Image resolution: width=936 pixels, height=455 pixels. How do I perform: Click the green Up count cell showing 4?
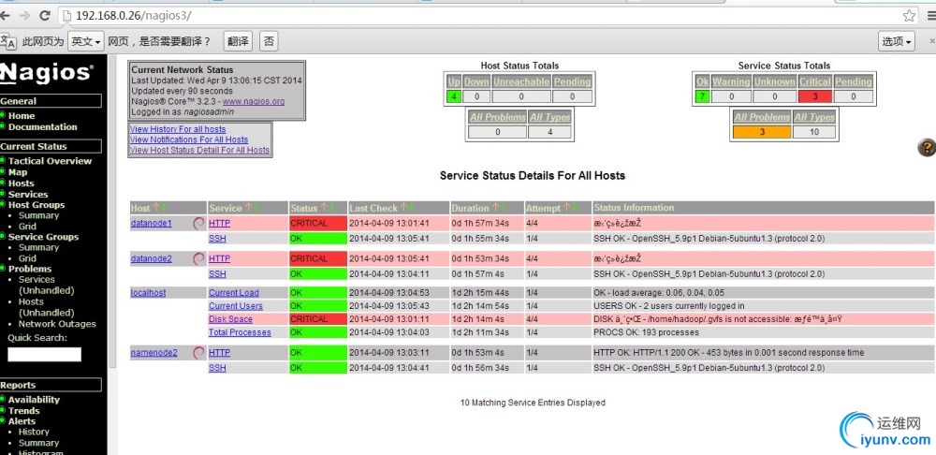click(454, 96)
